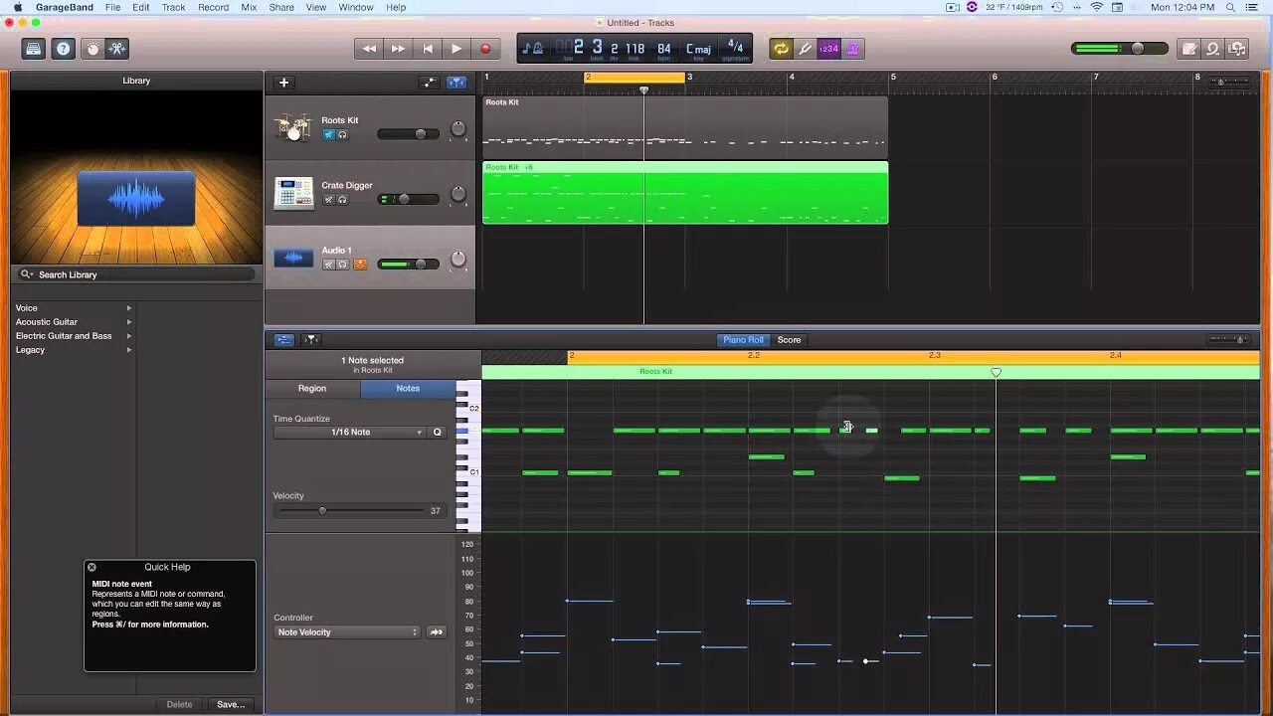Click the Roots Kit pan knob
Viewport: 1273px width, 716px height.
(458, 129)
